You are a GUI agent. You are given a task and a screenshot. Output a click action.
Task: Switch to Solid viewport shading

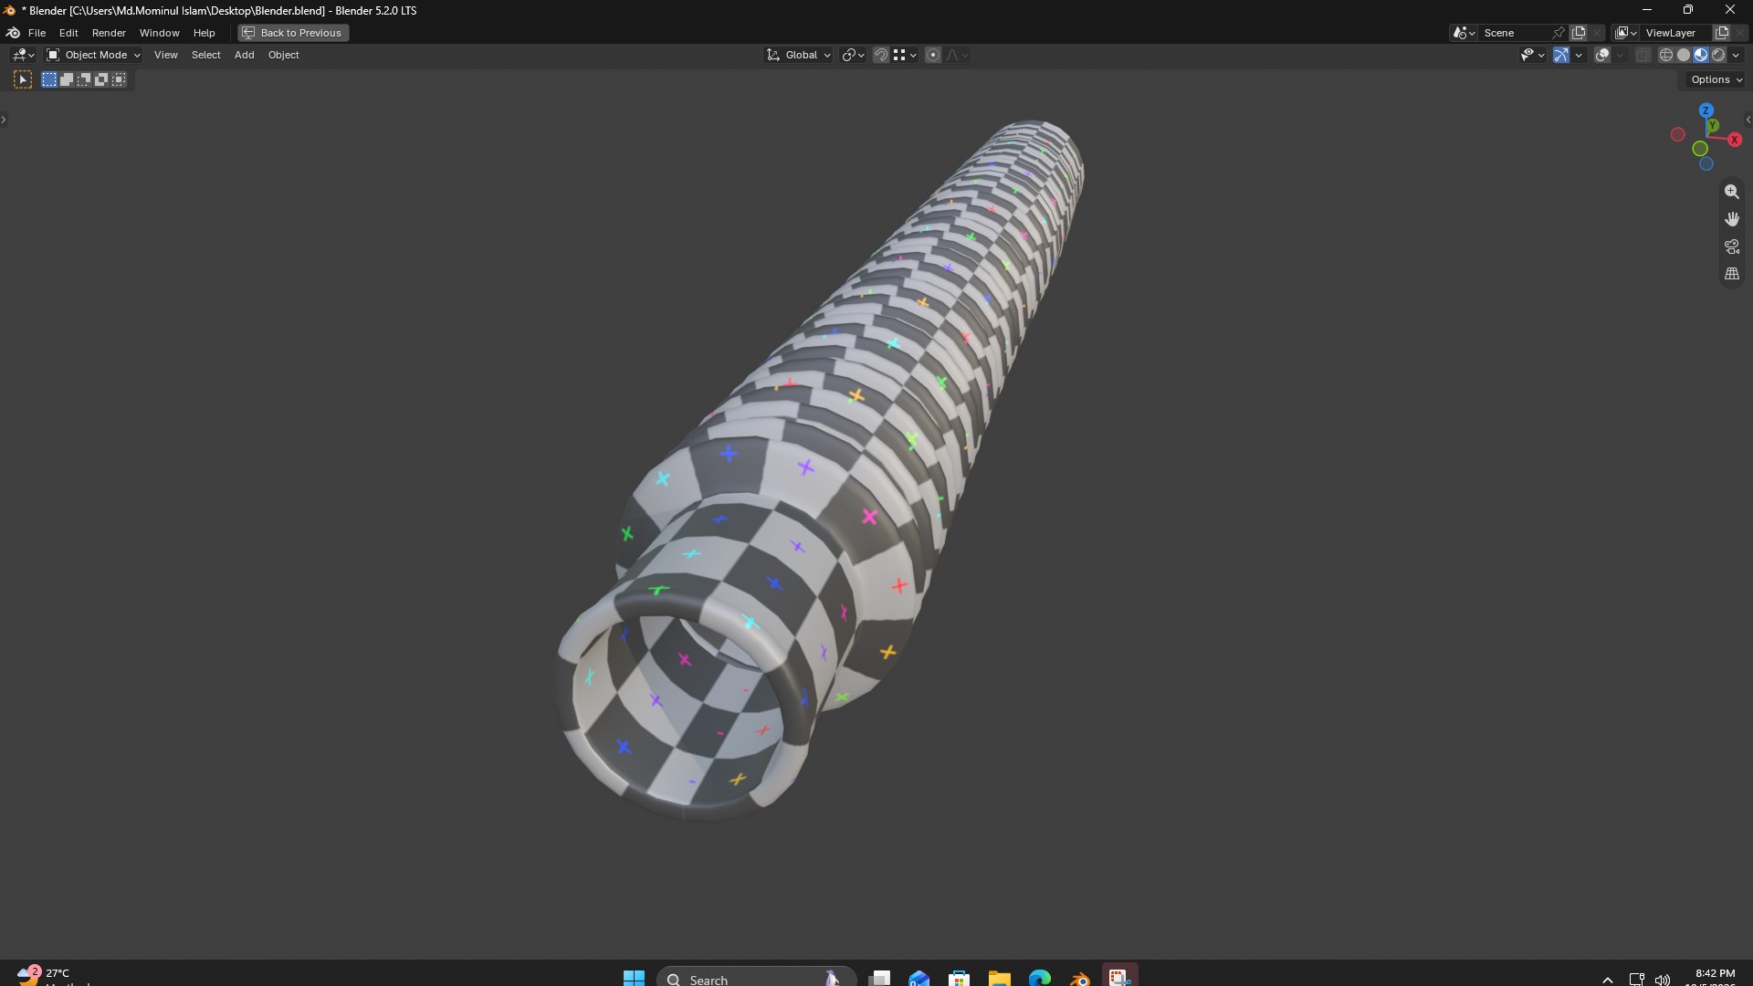(1684, 55)
